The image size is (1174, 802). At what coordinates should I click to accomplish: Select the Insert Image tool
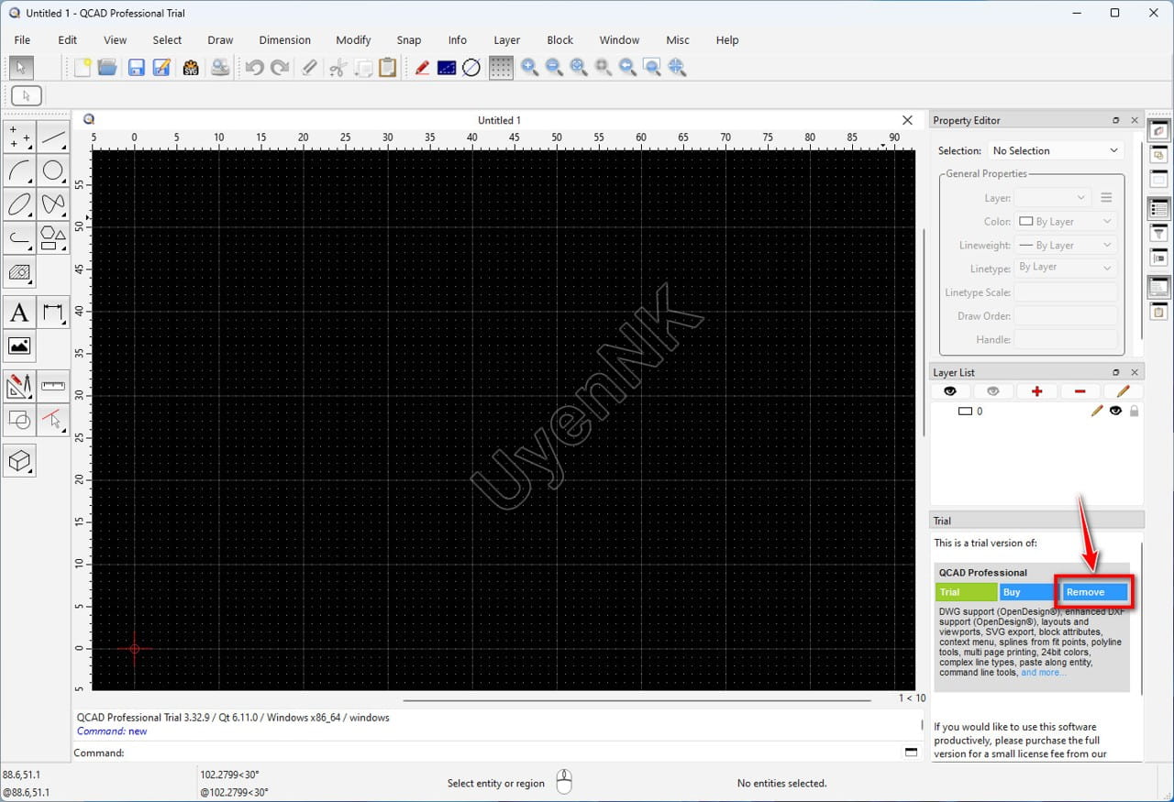pyautogui.click(x=19, y=346)
